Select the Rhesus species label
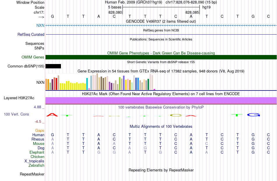Image resolution: width=277 pixels, height=181 pixels. click(38, 139)
